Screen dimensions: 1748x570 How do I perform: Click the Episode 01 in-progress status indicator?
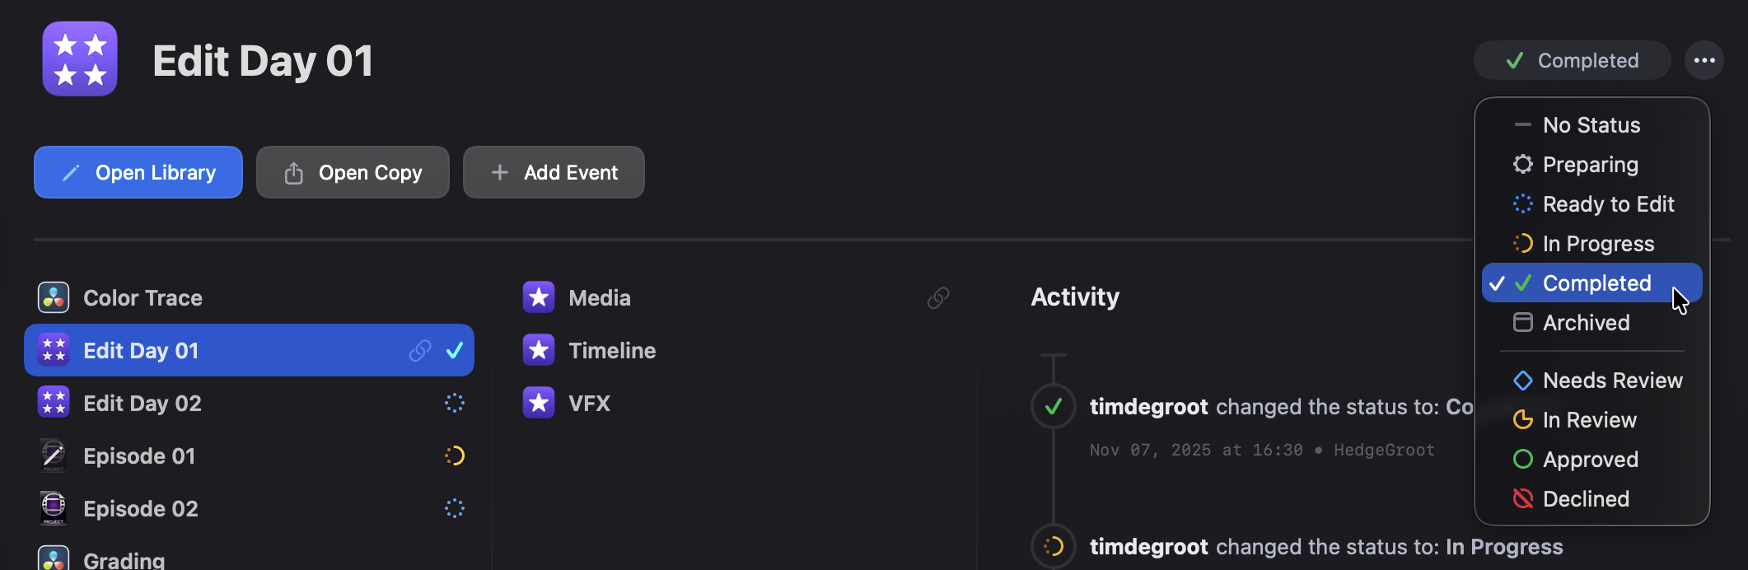[x=455, y=456]
